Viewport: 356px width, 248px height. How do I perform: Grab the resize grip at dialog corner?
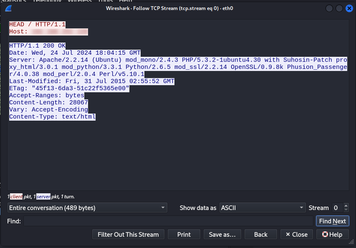point(351,242)
